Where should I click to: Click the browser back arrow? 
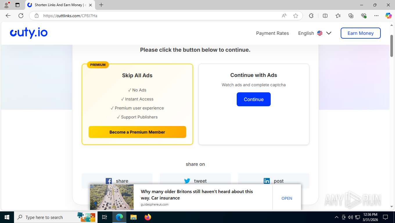(8, 16)
